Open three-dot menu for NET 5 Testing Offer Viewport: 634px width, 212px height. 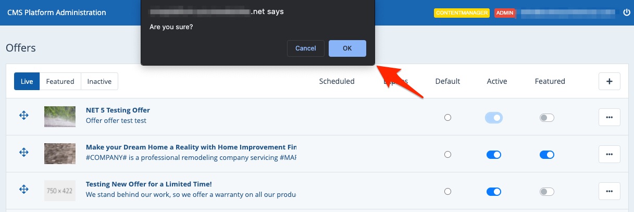click(x=609, y=118)
